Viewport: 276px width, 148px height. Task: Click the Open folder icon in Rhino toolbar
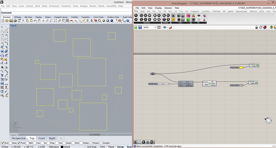point(7,21)
